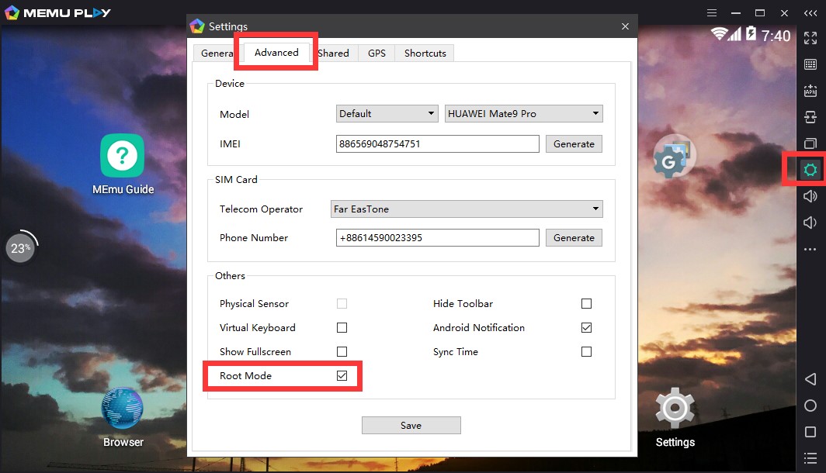
Task: Toggle fullscreen using sidebar expand icon
Action: (x=810, y=38)
